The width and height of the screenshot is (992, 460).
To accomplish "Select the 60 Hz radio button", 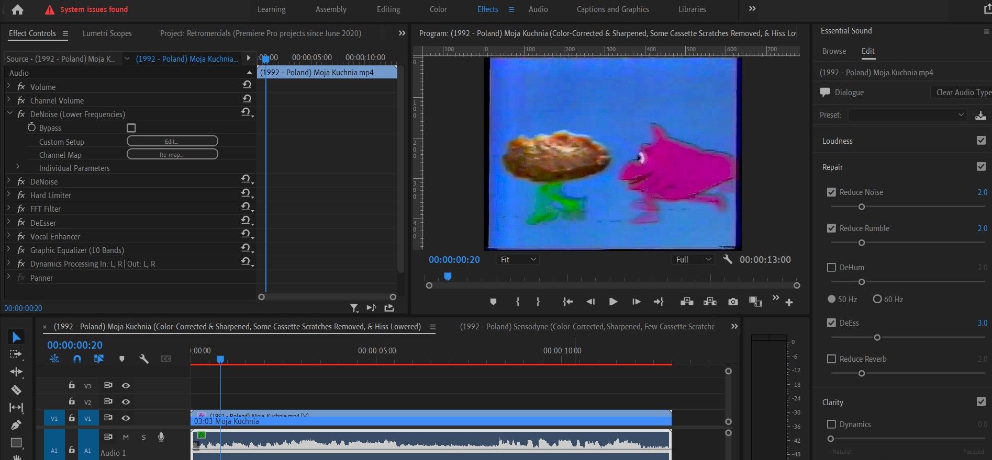I will click(877, 299).
